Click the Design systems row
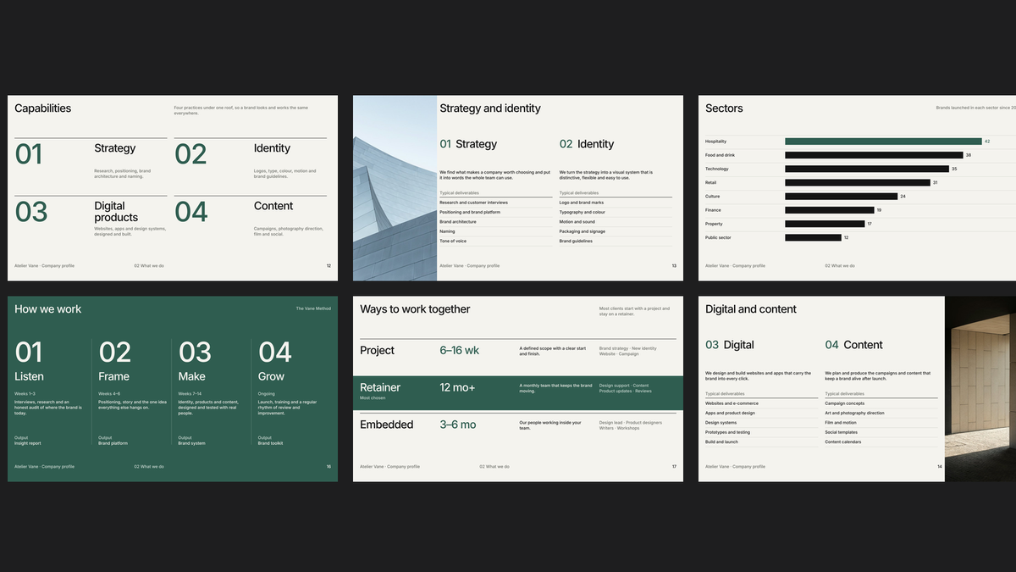 762,423
